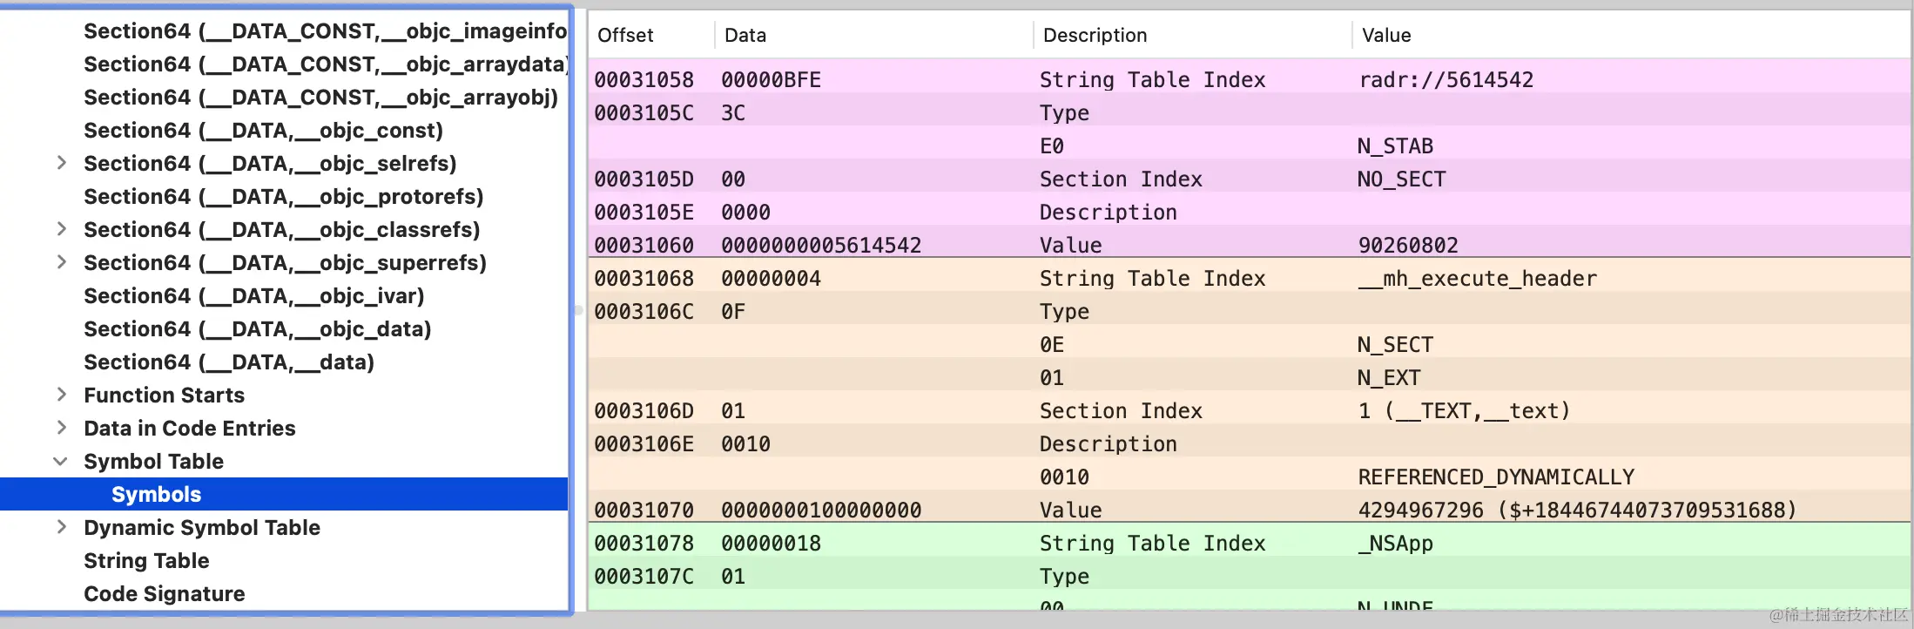The height and width of the screenshot is (629, 1914).
Task: Open the String Table item
Action: tap(146, 560)
